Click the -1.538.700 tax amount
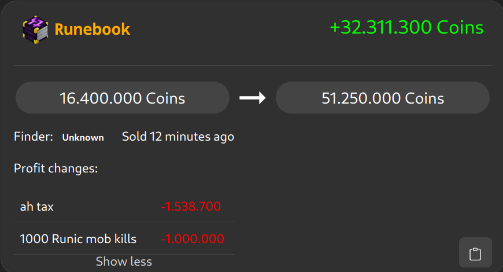Screen dimensions: 503x272 point(191,206)
